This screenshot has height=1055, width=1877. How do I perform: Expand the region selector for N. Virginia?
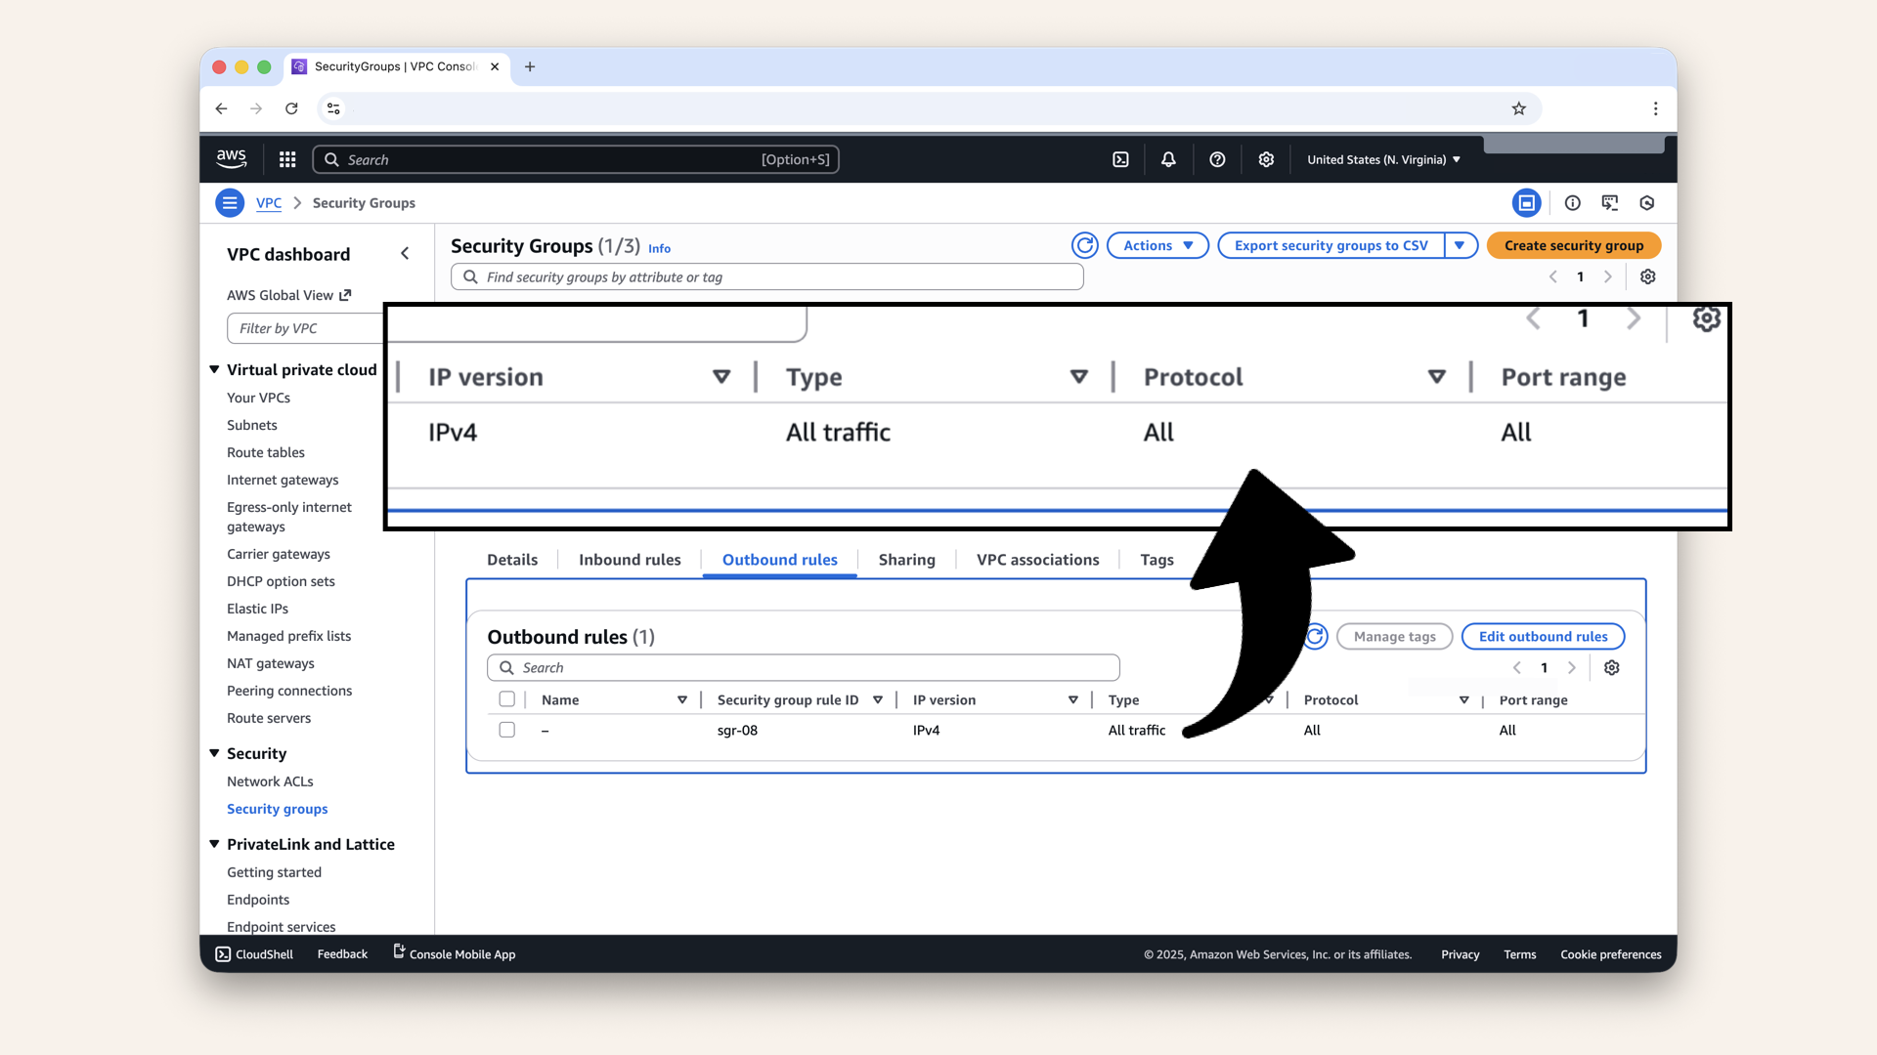1383,159
